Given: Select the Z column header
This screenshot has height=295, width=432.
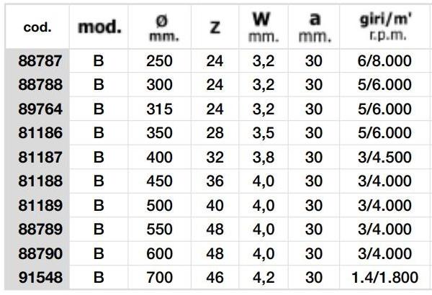Looking at the screenshot, I should point(215,28).
